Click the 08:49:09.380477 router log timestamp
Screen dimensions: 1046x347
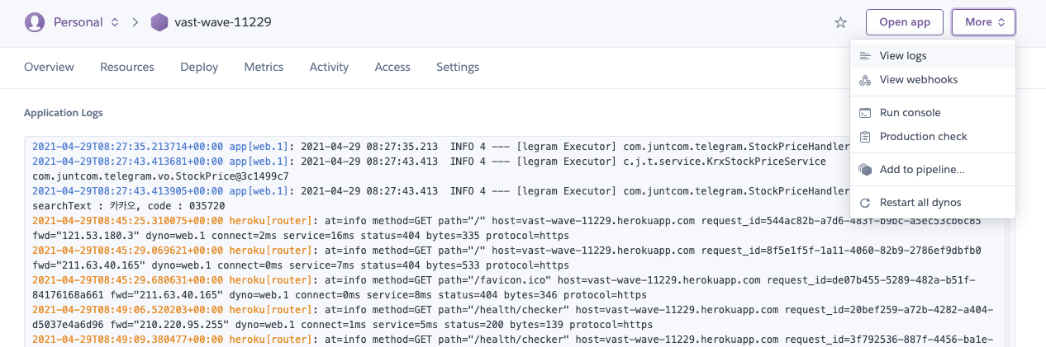point(128,340)
